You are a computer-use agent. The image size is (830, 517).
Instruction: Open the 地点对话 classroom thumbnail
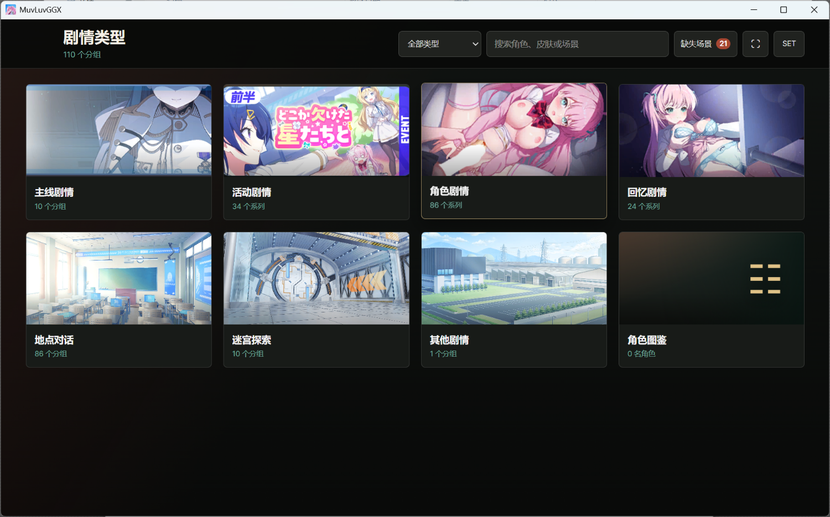tap(119, 278)
